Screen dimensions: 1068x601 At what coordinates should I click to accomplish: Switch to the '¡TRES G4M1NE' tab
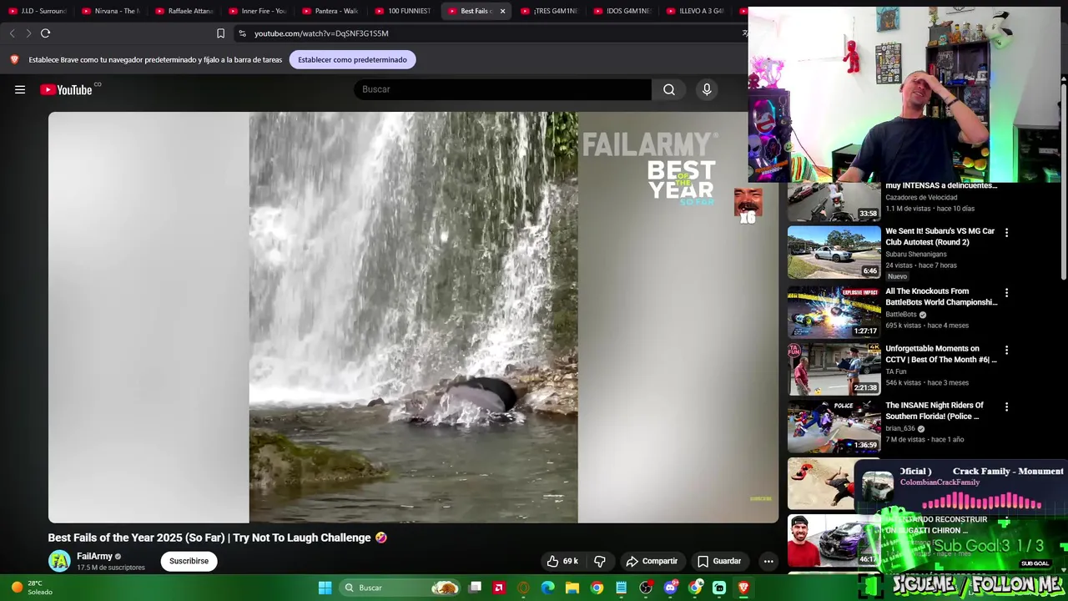(x=549, y=11)
